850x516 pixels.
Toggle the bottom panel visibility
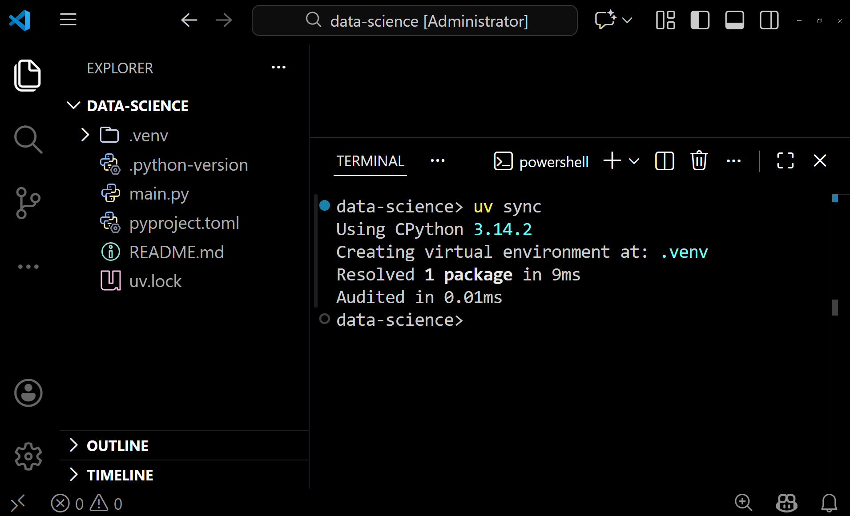click(x=734, y=20)
